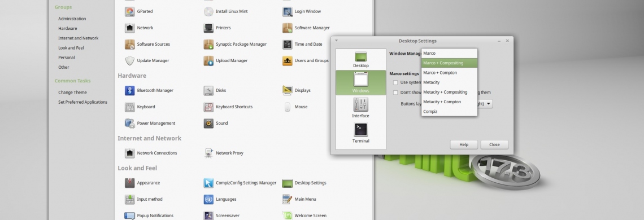The height and width of the screenshot is (220, 644).
Task: Open the Update Manager shield icon
Action: (x=129, y=61)
